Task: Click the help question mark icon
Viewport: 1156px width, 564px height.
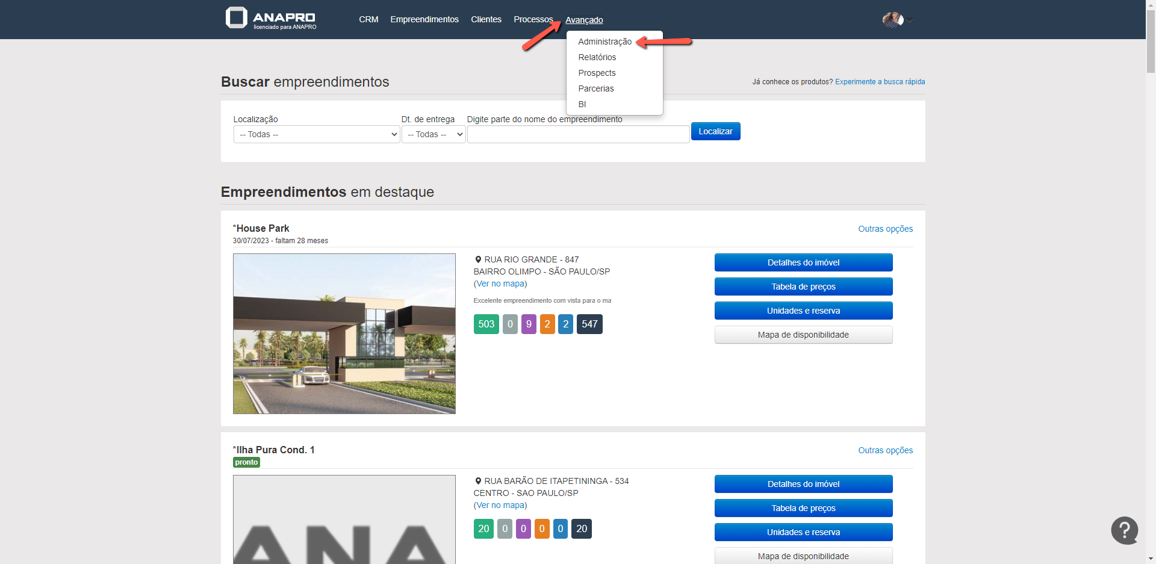Action: (1124, 530)
